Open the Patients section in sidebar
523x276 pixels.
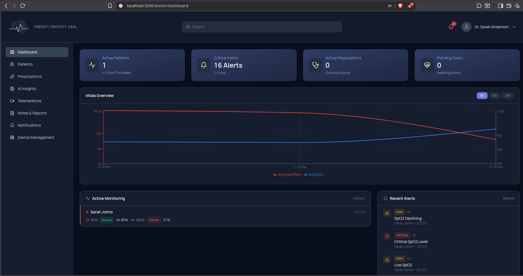(x=25, y=64)
